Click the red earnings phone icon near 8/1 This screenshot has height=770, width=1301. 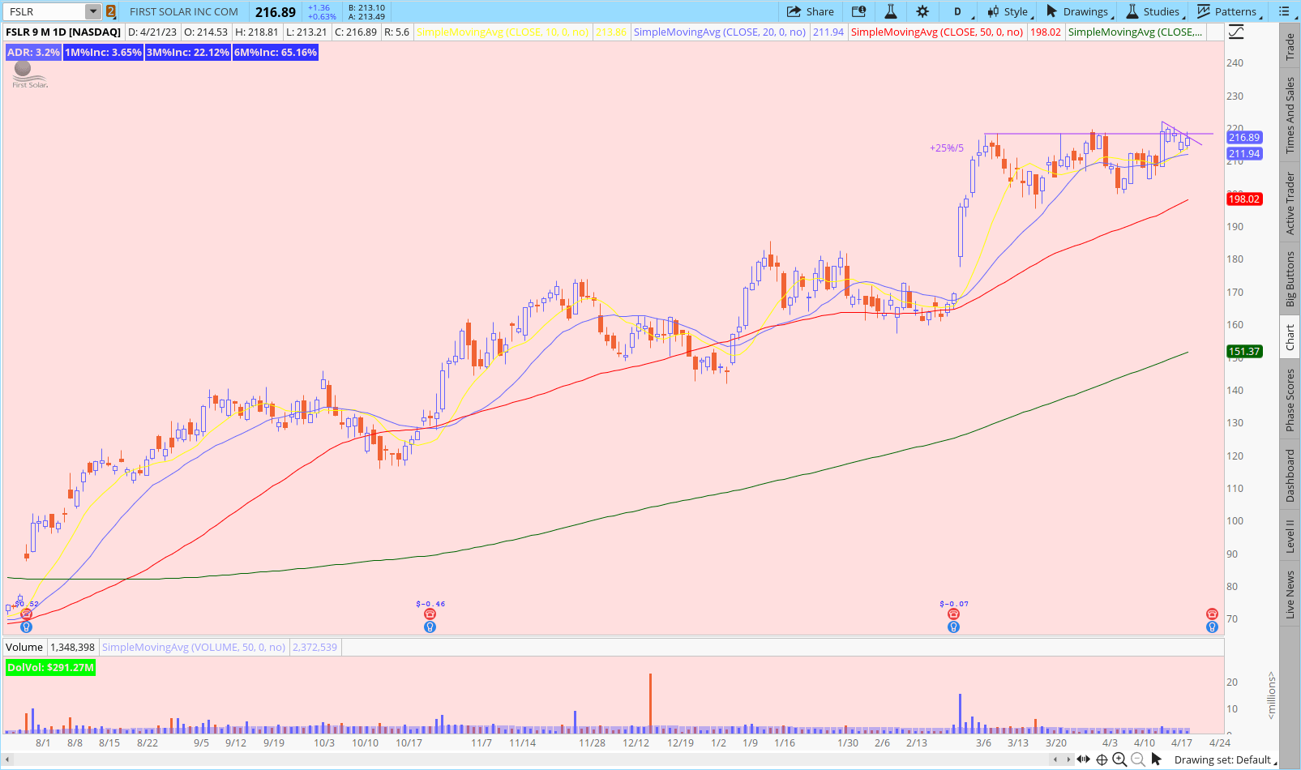[x=26, y=614]
